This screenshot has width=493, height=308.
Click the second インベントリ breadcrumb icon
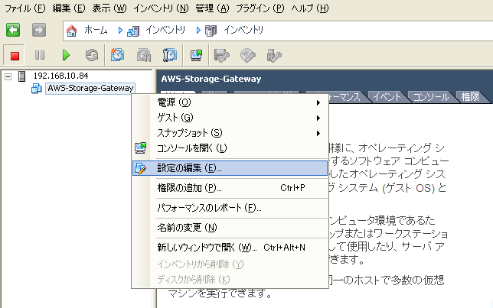[x=211, y=31]
